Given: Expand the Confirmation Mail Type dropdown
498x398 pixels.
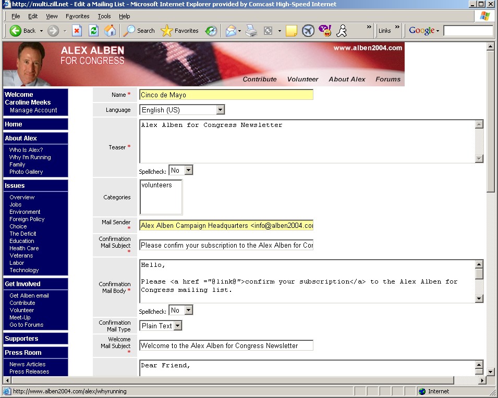Looking at the screenshot, I should (x=178, y=326).
